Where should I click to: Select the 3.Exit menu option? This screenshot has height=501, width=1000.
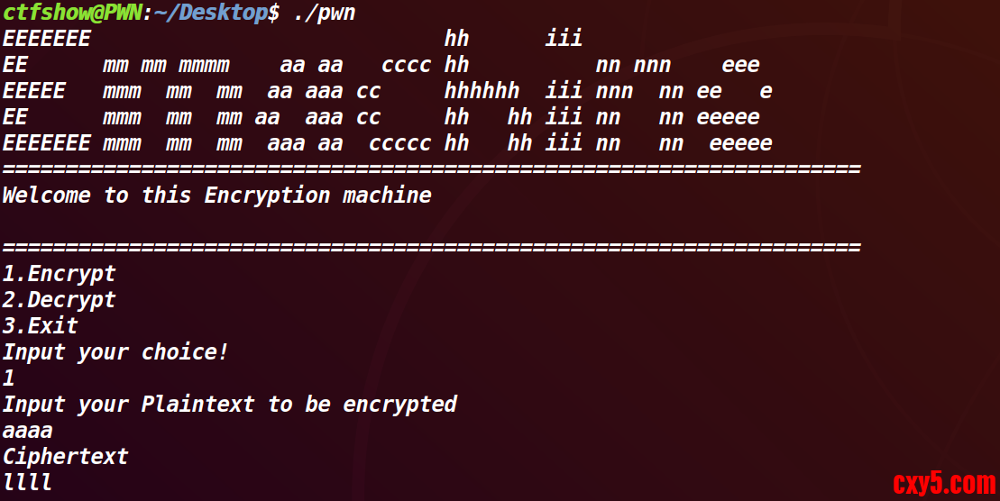coord(40,326)
